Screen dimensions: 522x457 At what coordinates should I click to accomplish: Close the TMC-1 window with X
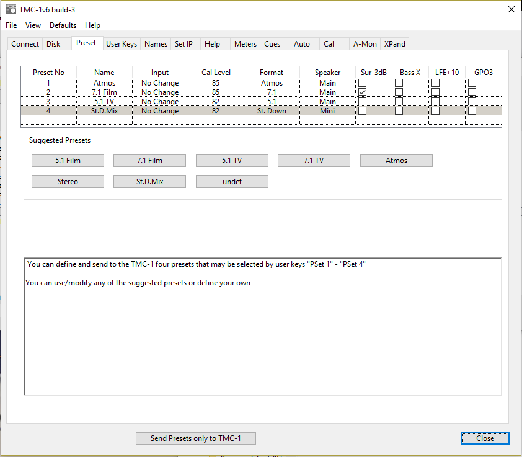[511, 9]
